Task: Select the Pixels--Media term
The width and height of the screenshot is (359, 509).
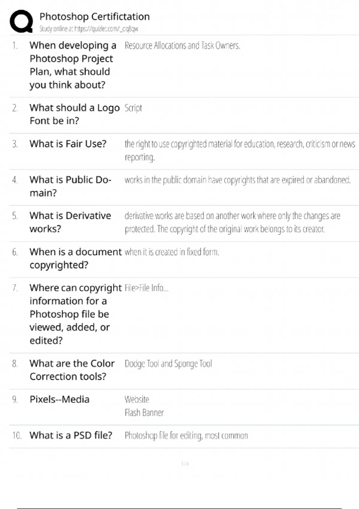Action: (x=59, y=399)
